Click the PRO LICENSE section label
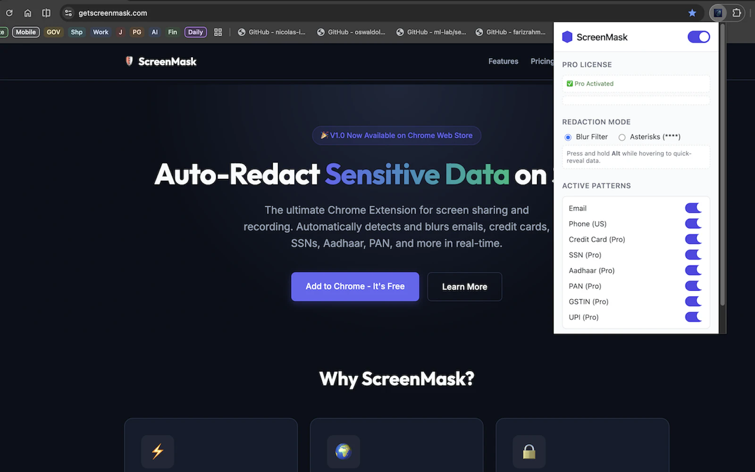The height and width of the screenshot is (472, 755). click(587, 65)
